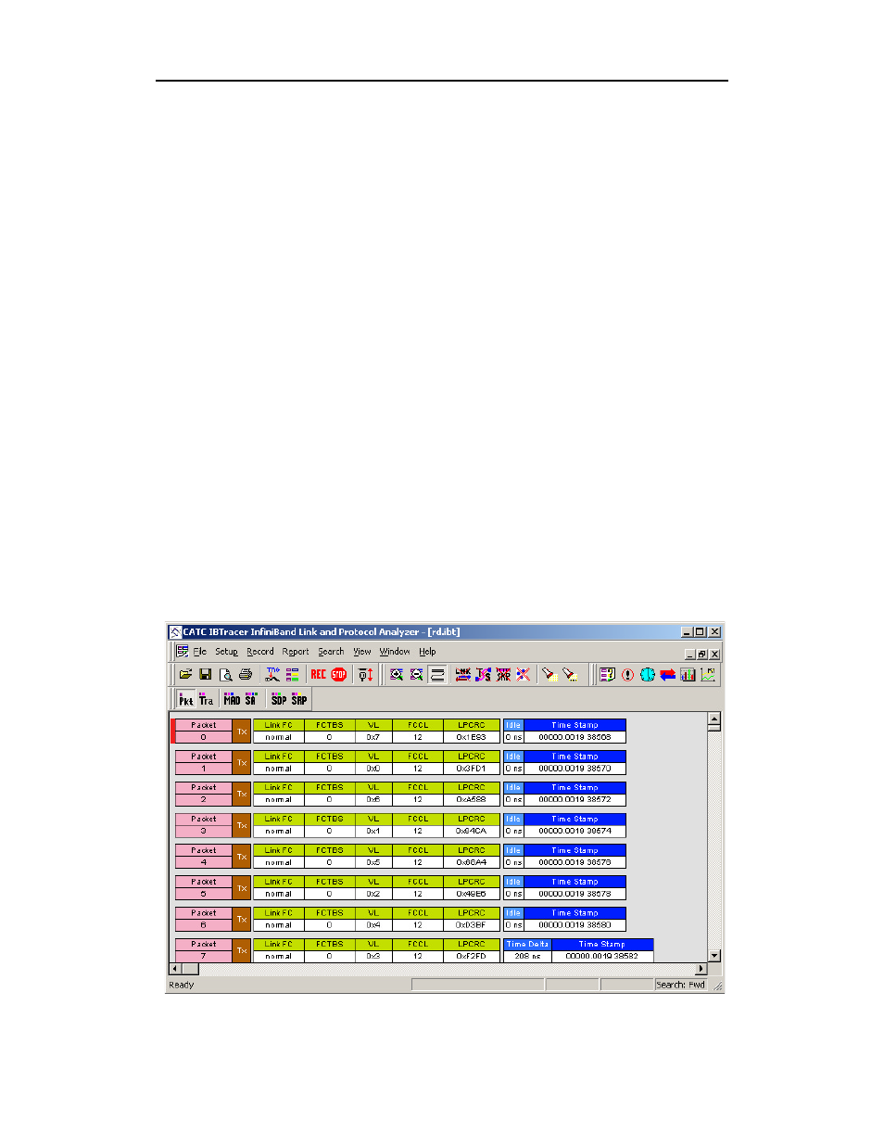Open the line graph analysis icon
The height and width of the screenshot is (1145, 884).
pos(708,675)
